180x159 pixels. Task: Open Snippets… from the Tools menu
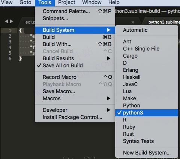[75, 18]
